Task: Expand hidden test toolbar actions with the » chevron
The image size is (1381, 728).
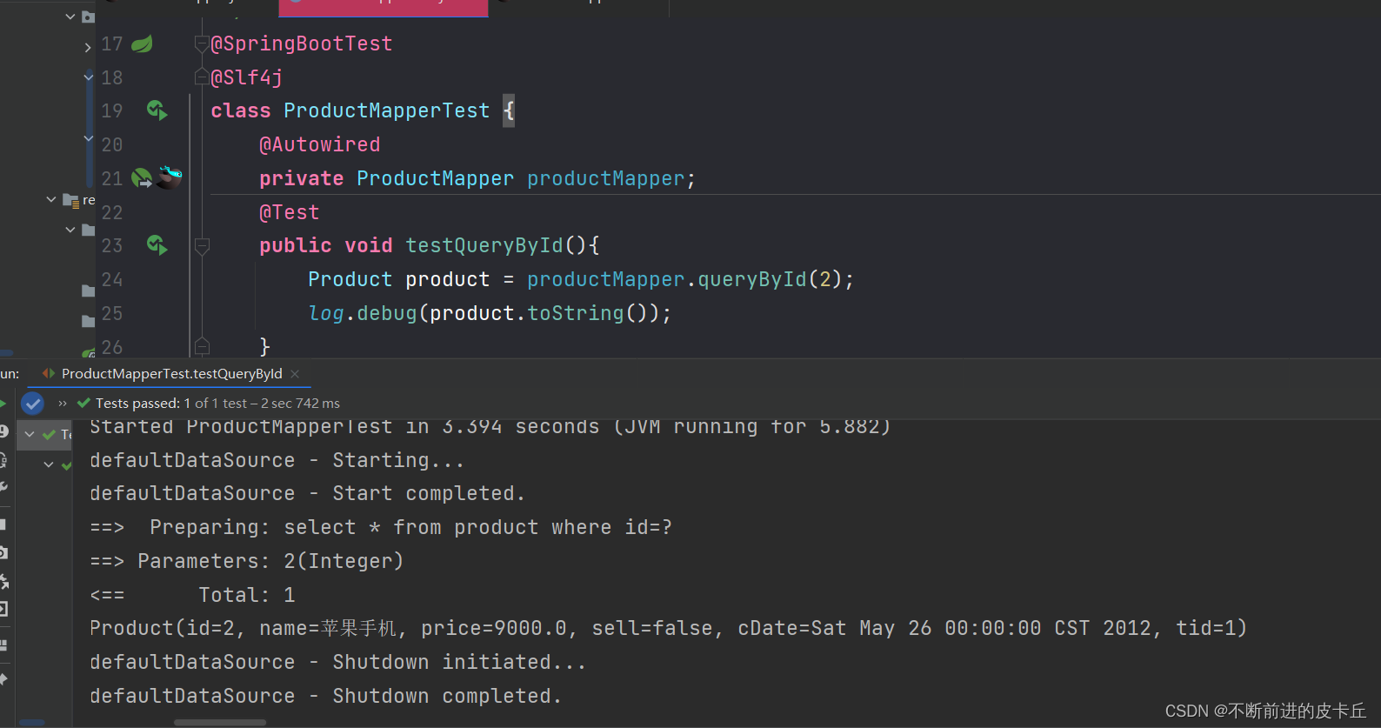Action: point(63,404)
